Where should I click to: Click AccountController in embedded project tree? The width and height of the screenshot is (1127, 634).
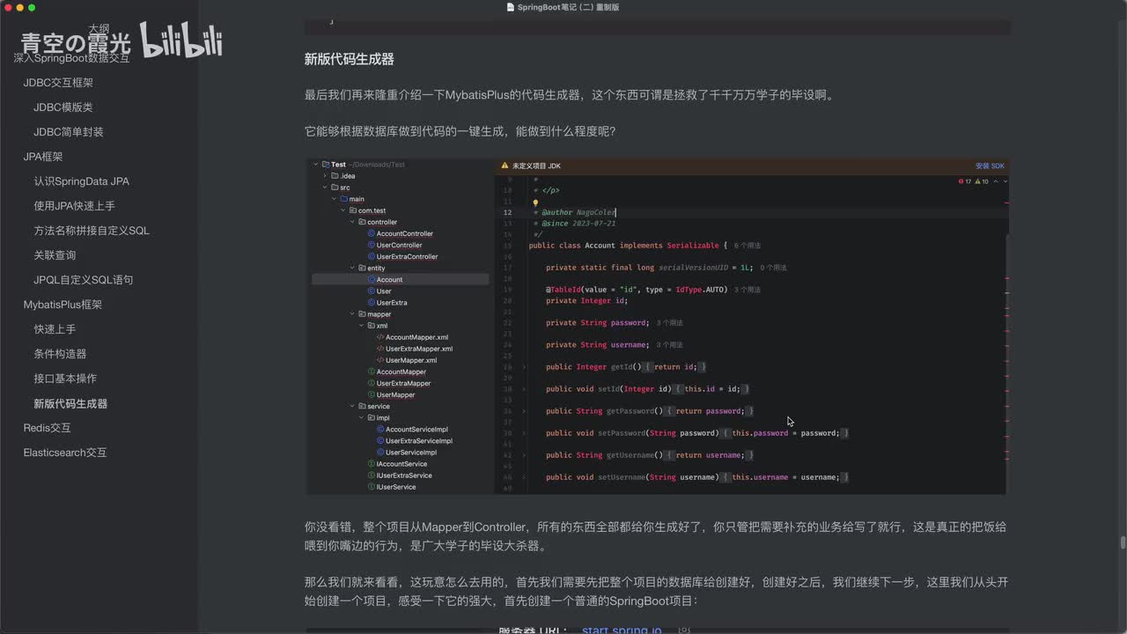[404, 234]
